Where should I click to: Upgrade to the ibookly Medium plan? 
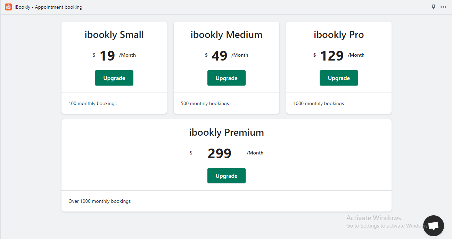227,78
